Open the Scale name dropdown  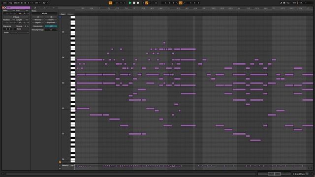(x=23, y=32)
